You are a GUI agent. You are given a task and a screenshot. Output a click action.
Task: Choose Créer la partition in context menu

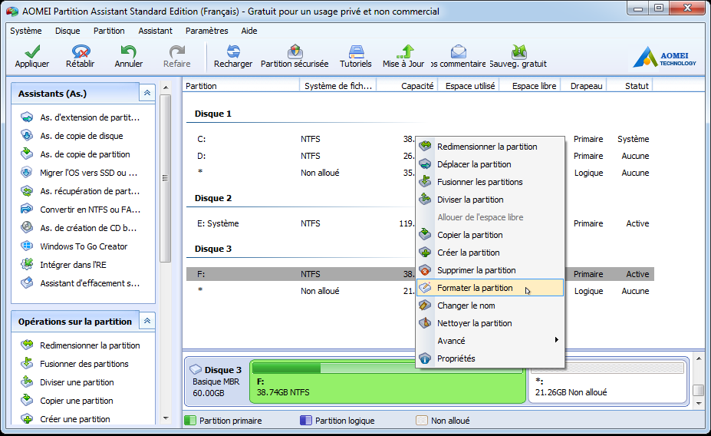[x=490, y=253]
